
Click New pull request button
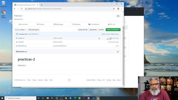click(34, 30)
